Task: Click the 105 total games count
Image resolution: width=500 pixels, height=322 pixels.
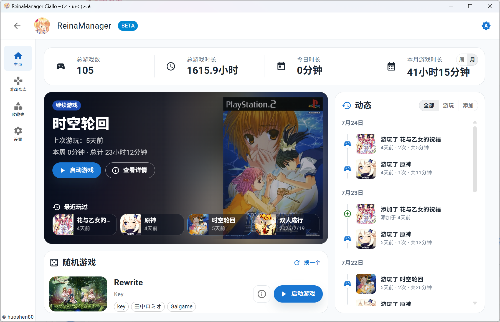Action: coord(85,70)
